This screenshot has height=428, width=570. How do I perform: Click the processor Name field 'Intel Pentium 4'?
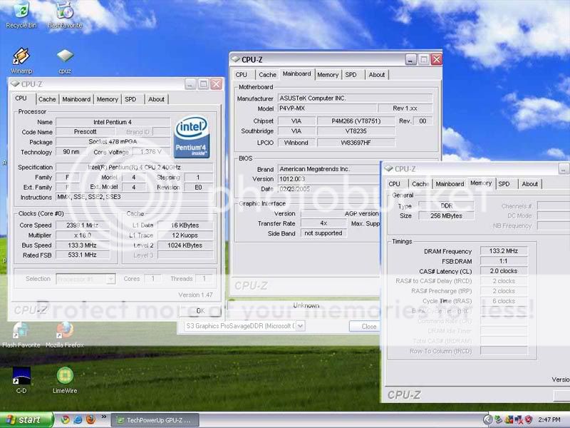coord(113,122)
